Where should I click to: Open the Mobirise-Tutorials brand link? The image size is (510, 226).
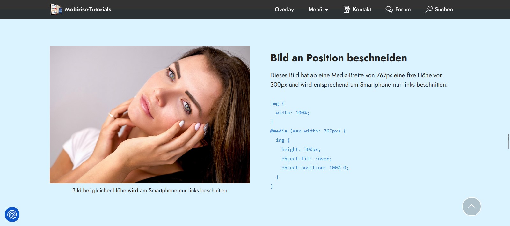click(x=88, y=9)
